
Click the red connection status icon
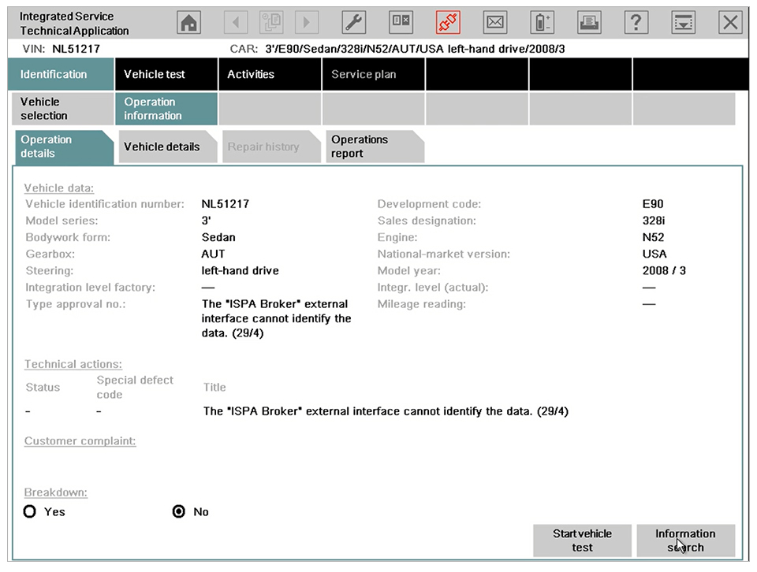click(448, 23)
